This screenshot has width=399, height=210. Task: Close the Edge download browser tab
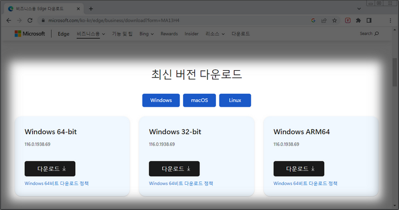(x=79, y=9)
